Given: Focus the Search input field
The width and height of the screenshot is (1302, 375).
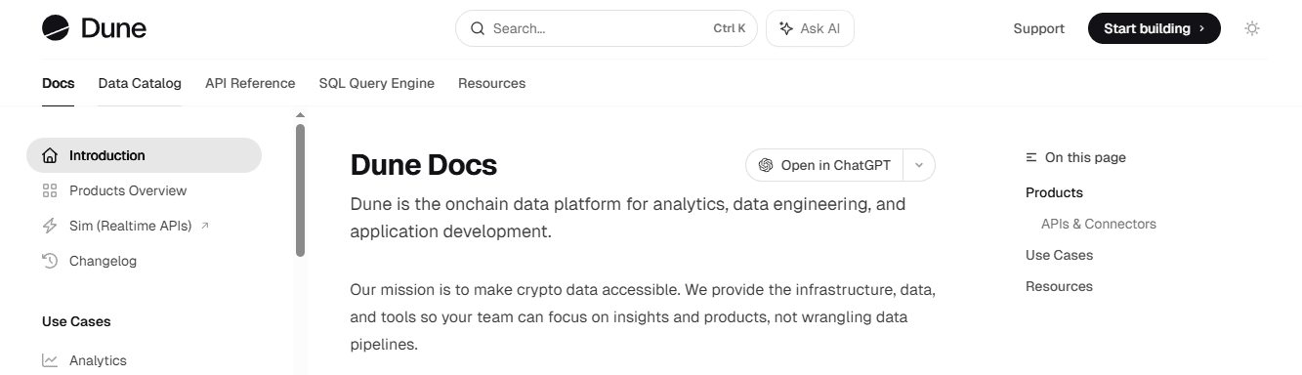Looking at the screenshot, I should click(x=607, y=28).
